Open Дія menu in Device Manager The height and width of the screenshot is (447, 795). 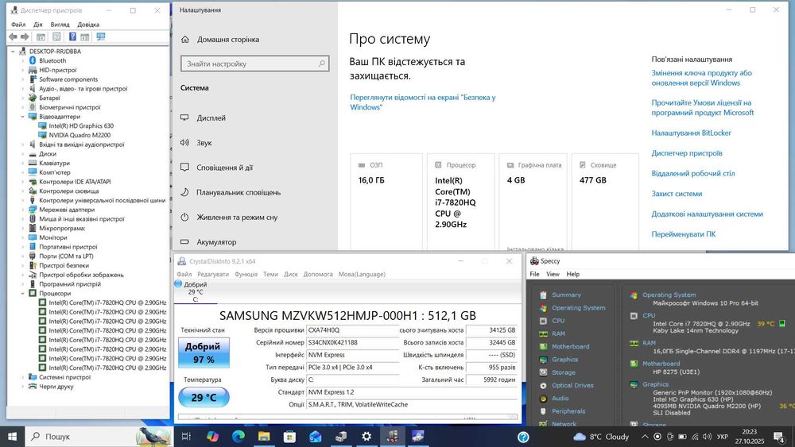[x=38, y=25]
